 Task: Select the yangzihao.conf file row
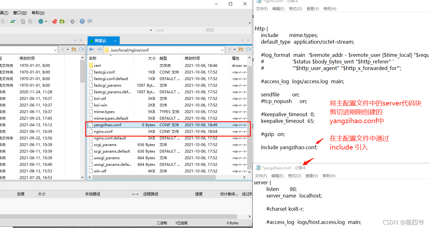coord(167,125)
